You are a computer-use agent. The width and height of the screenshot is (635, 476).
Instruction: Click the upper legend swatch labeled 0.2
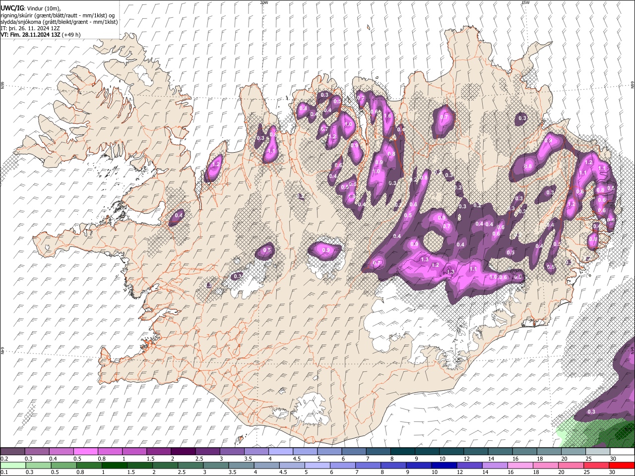[x=12, y=451]
